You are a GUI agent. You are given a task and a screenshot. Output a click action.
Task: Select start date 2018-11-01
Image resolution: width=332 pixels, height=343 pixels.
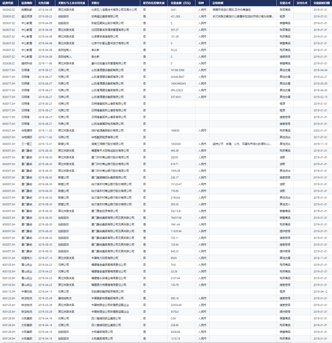point(320,258)
